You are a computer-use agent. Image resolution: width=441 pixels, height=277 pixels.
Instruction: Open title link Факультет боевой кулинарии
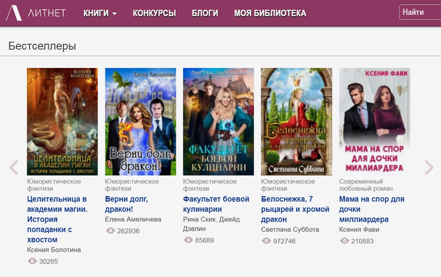point(216,204)
